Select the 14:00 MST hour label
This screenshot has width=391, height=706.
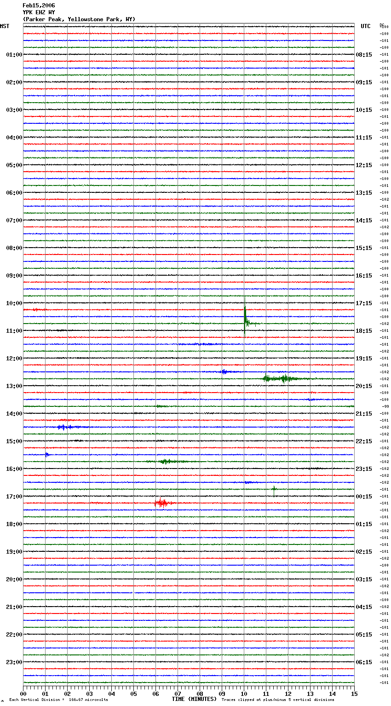coord(14,414)
